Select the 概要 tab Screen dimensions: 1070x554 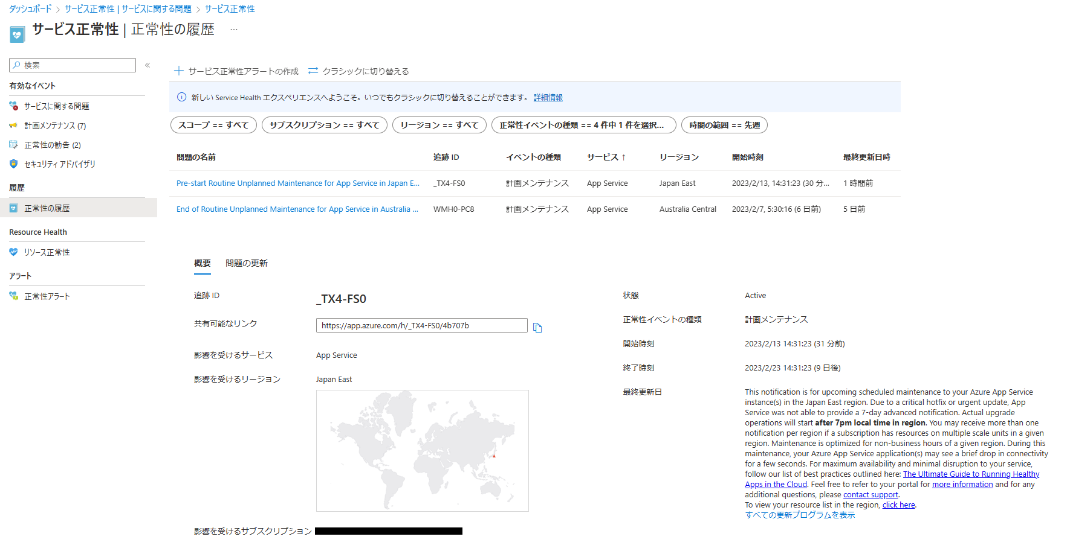203,263
